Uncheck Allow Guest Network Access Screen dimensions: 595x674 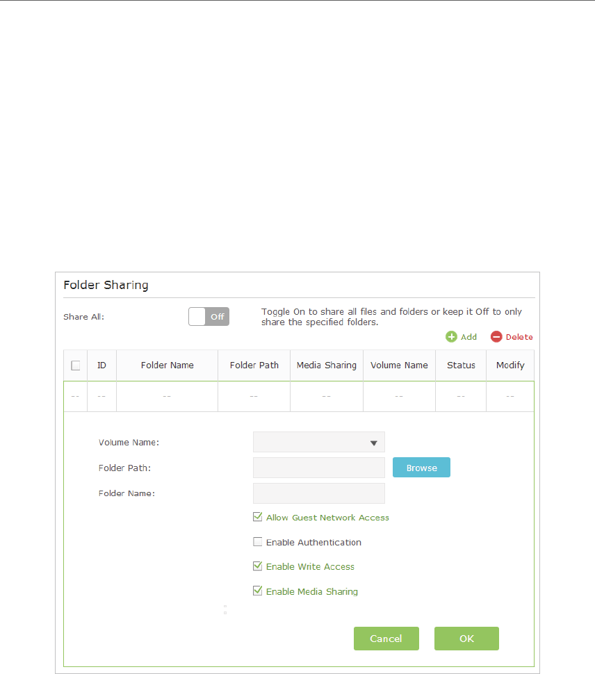coord(257,517)
